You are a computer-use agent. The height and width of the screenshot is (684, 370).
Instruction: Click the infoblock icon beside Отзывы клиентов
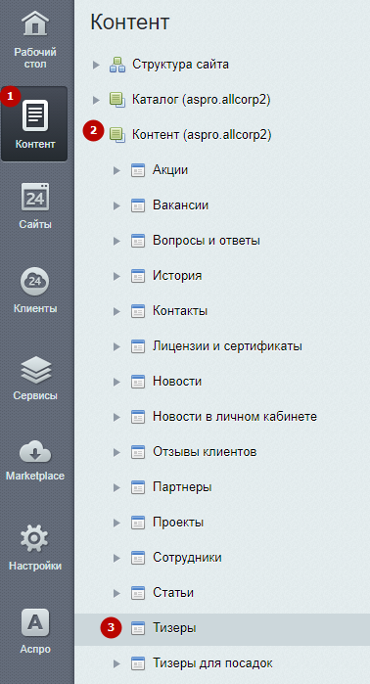point(138,452)
